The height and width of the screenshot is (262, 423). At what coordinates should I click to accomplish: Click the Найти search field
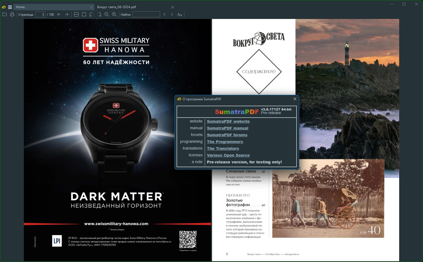(x=146, y=14)
